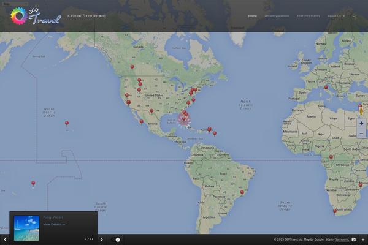368x245 pixels.
Task: Go to the previous place with the left arrow
Action: coord(5,239)
